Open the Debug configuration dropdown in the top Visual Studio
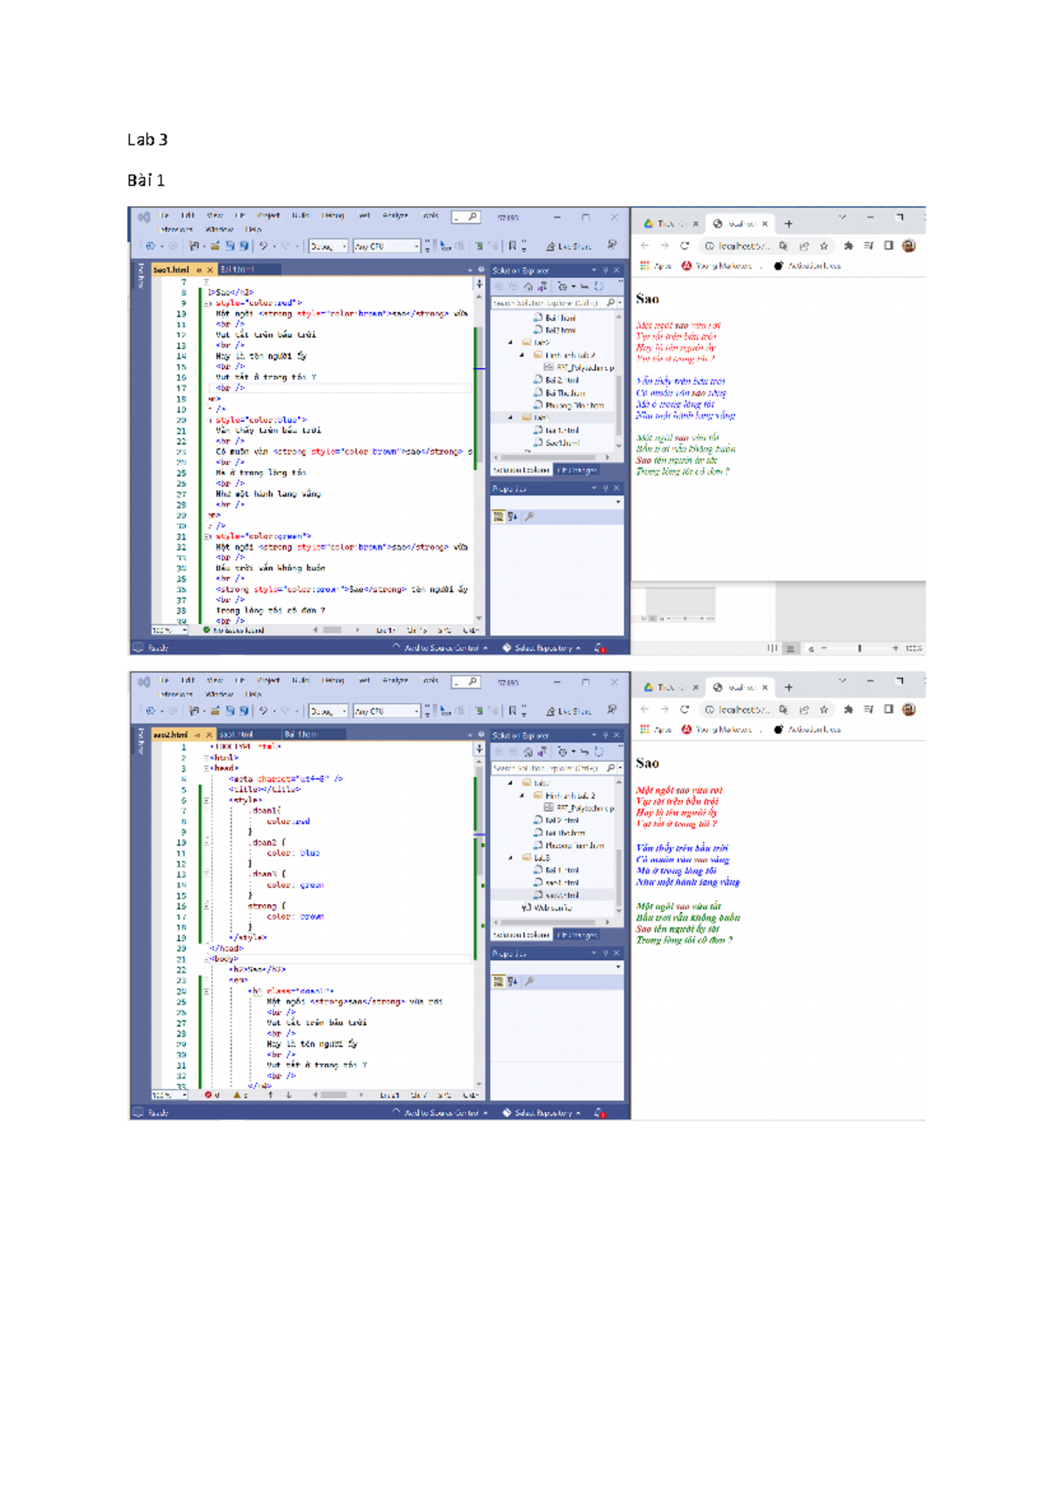 click(328, 246)
